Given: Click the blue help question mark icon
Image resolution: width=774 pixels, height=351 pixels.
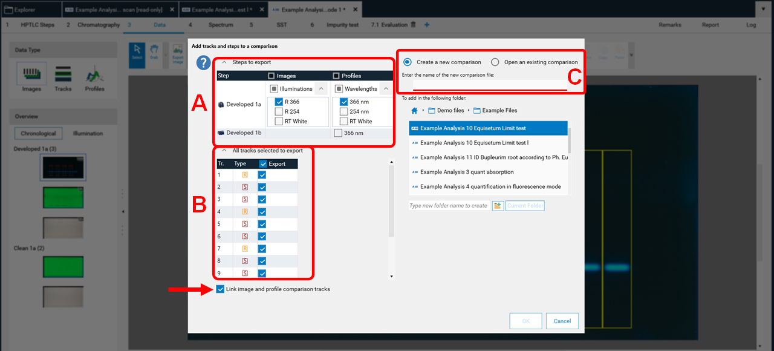Looking at the screenshot, I should pyautogui.click(x=204, y=63).
